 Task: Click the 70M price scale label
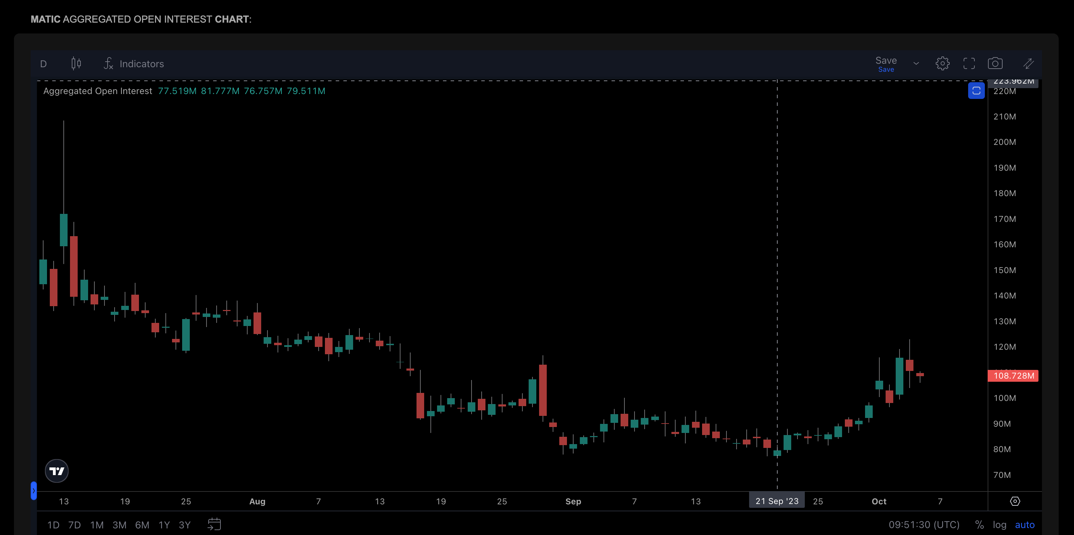(x=1002, y=475)
